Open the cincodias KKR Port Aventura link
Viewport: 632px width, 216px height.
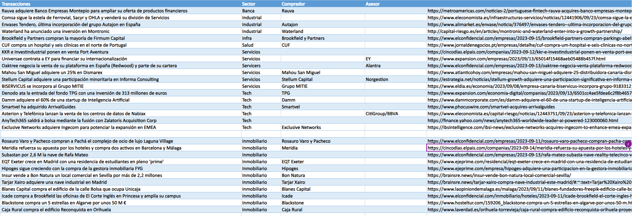tap(529, 52)
